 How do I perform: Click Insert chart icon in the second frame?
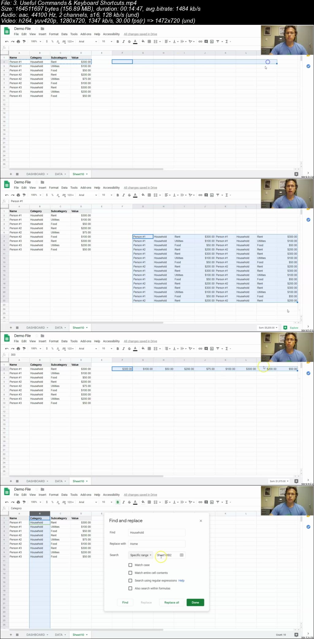212,195
